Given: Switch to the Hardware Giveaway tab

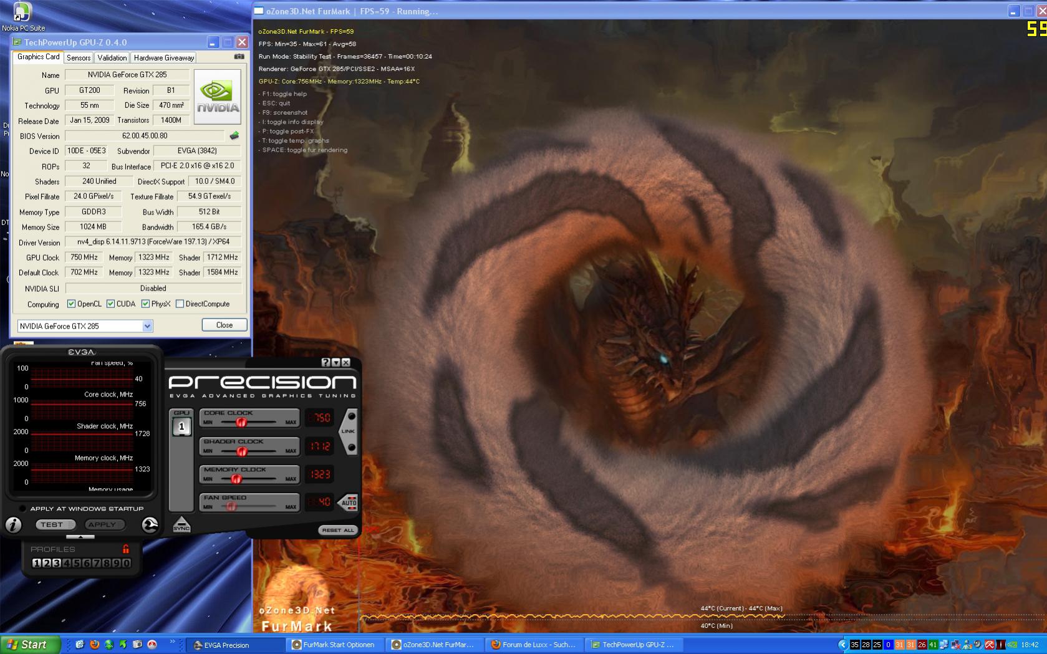Looking at the screenshot, I should [164, 57].
